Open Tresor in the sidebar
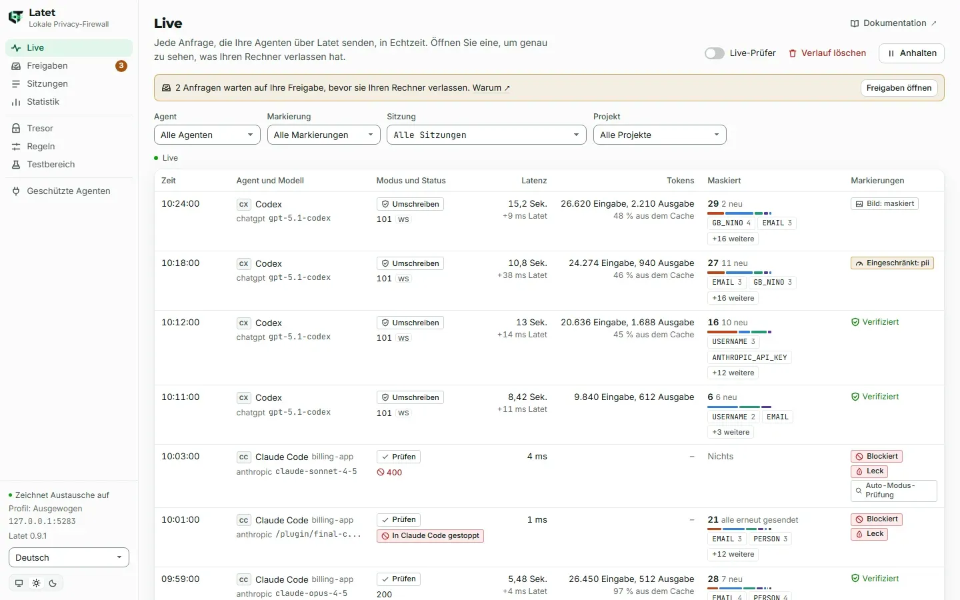Screen dimensions: 960x600 click(69, 129)
